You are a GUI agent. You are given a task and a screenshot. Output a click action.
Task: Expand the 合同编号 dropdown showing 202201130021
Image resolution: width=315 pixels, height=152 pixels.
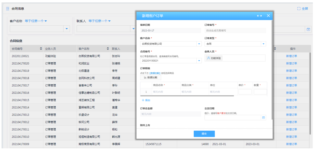pyautogui.click(x=199, y=61)
